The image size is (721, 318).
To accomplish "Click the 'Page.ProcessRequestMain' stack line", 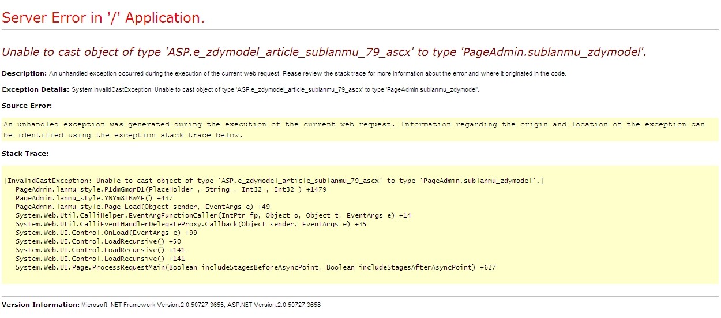I will coord(255,267).
